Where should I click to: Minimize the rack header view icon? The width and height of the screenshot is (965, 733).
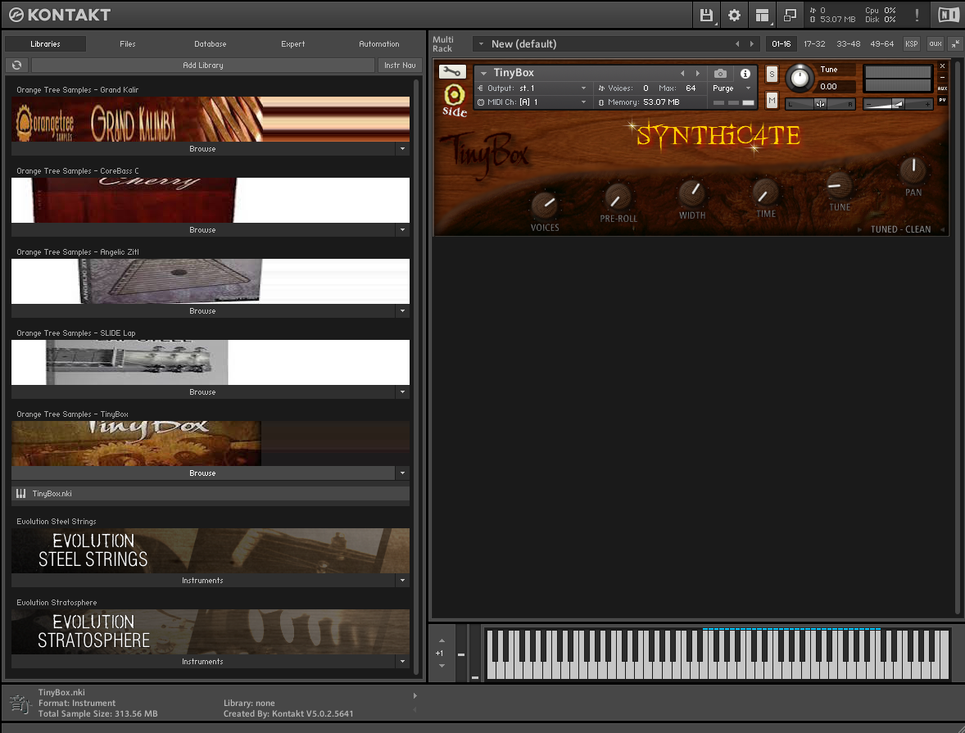point(955,43)
